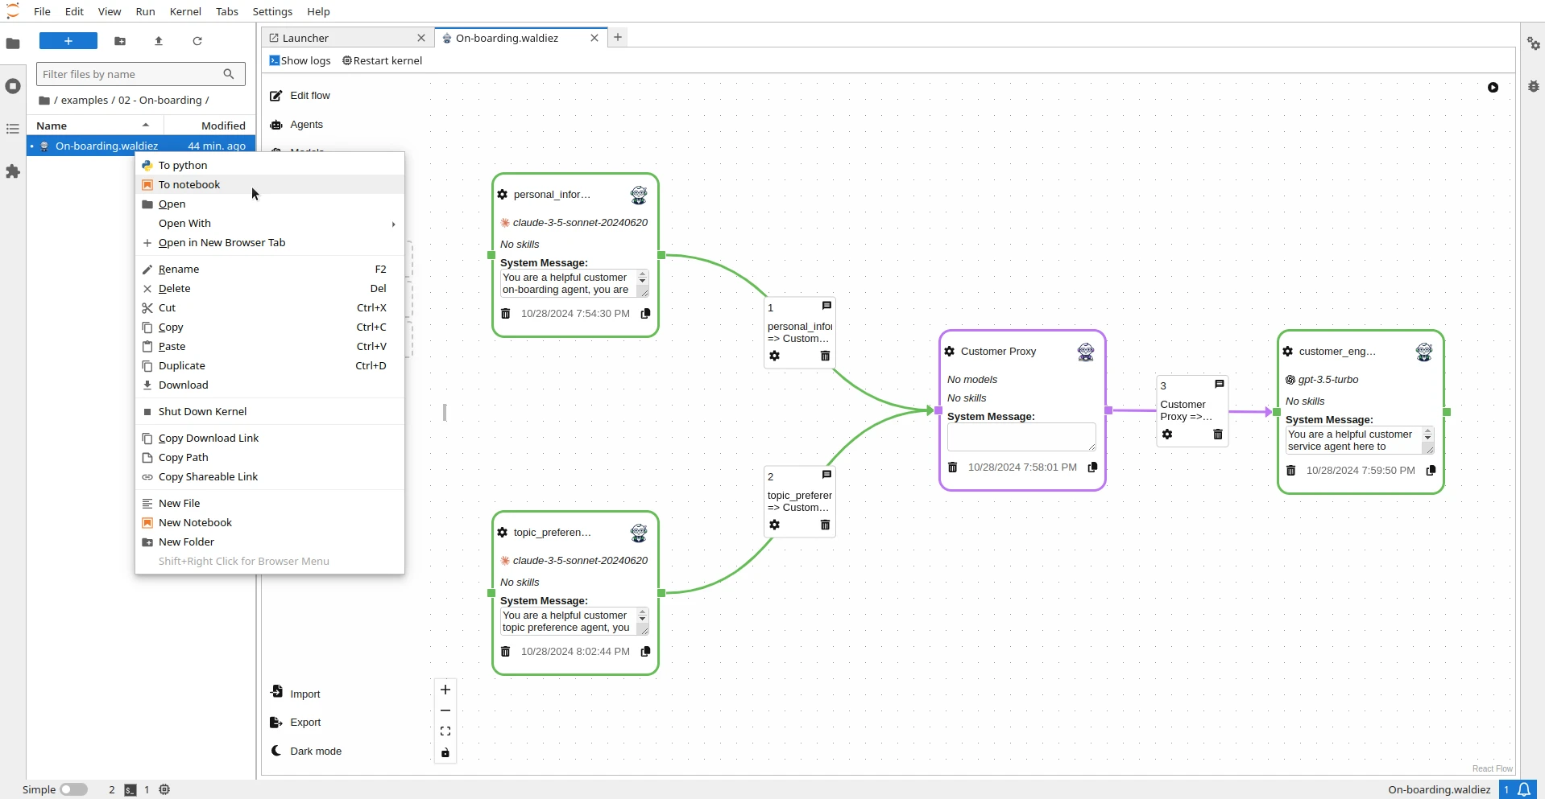The height and width of the screenshot is (799, 1545).
Task: Toggle the canvas lock control
Action: pos(445,753)
